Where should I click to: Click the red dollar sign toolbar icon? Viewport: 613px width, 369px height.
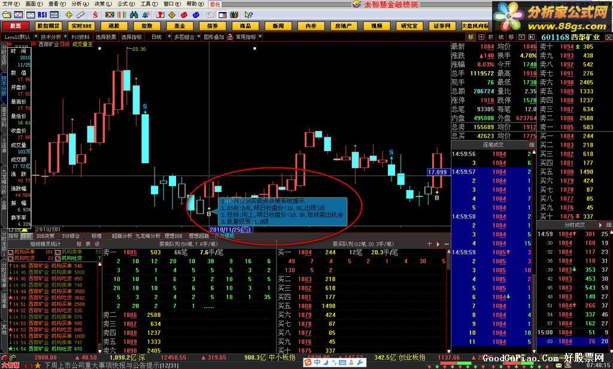coord(95,15)
